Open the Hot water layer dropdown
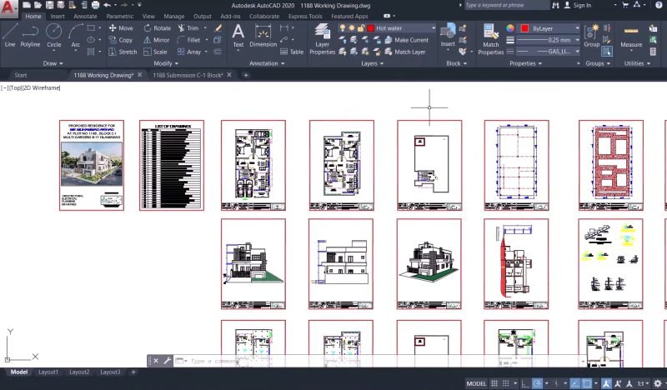The width and height of the screenshot is (667, 390). pyautogui.click(x=434, y=28)
